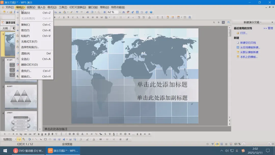Screen dimensions: 275x155
Task: Toggle the numbered list button
Action: click(x=114, y=17)
